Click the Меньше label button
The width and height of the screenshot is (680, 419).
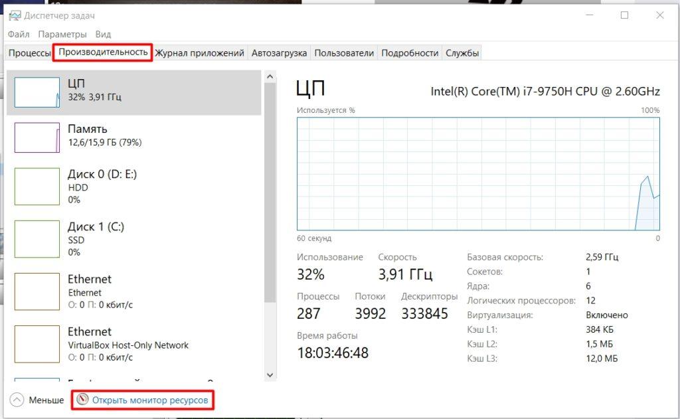[46, 400]
